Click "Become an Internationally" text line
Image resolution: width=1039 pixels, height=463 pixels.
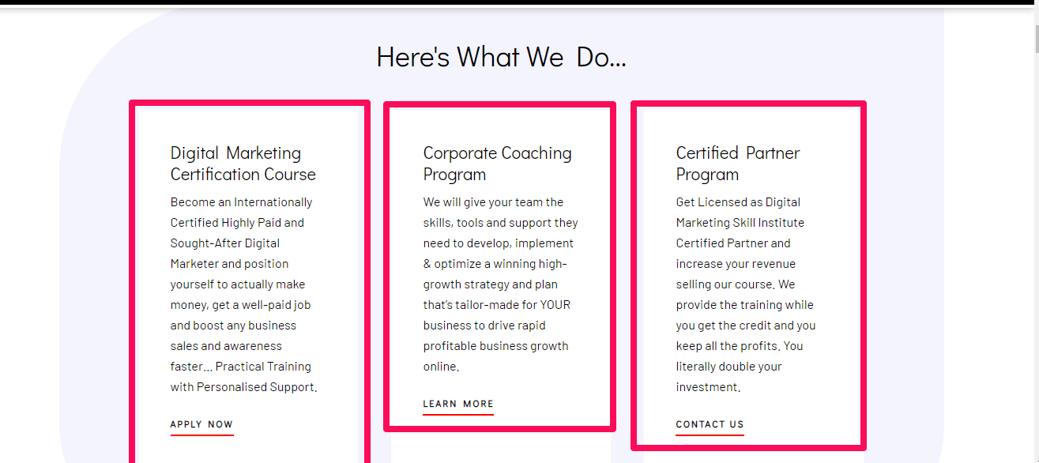click(x=241, y=202)
